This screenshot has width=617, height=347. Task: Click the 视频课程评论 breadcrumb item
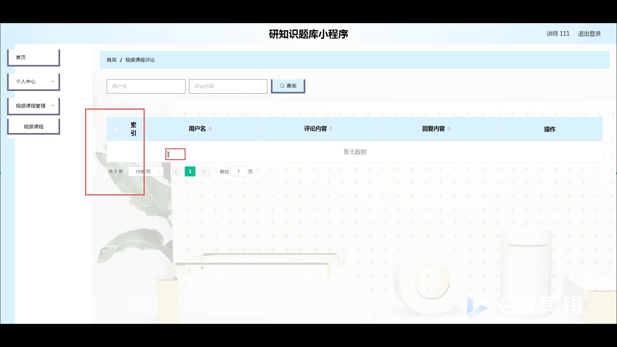[140, 60]
